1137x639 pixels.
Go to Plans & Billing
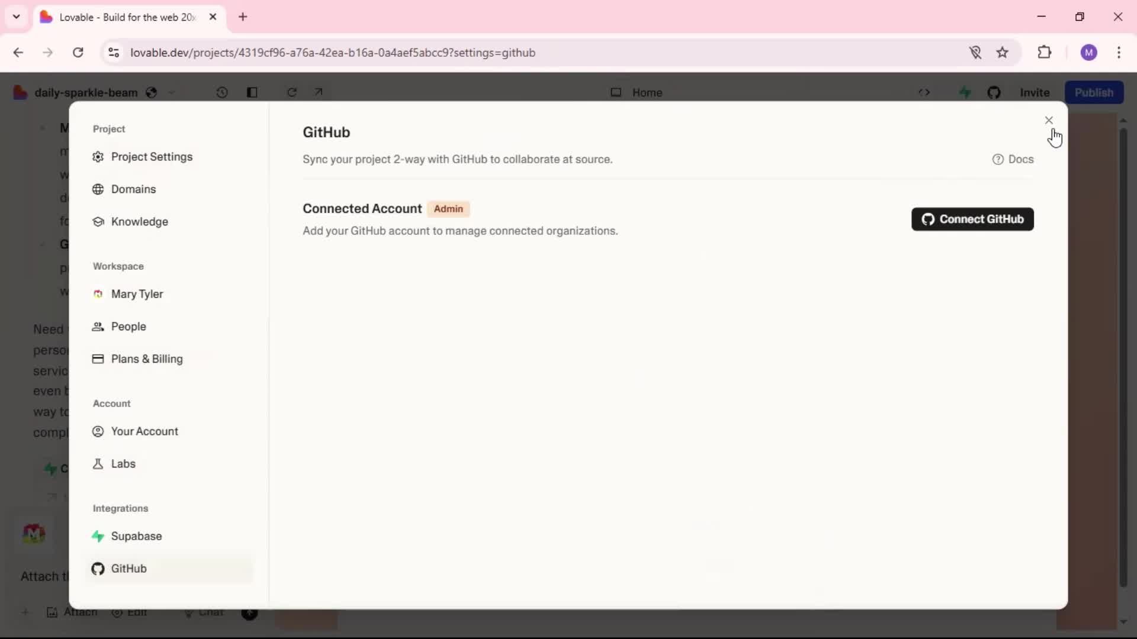(x=169, y=359)
